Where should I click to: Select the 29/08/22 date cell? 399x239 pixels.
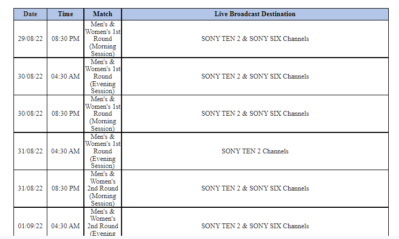coord(30,39)
